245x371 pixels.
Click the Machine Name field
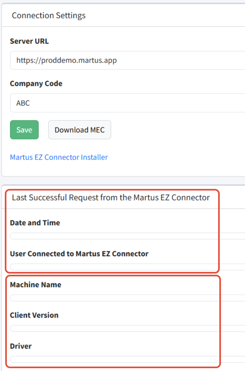tap(128, 298)
